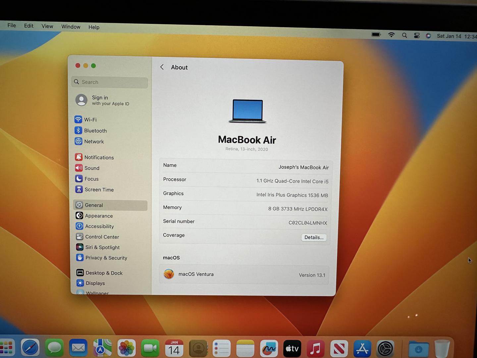Open Calendar showing Jan 14
The height and width of the screenshot is (358, 477).
pyautogui.click(x=174, y=348)
